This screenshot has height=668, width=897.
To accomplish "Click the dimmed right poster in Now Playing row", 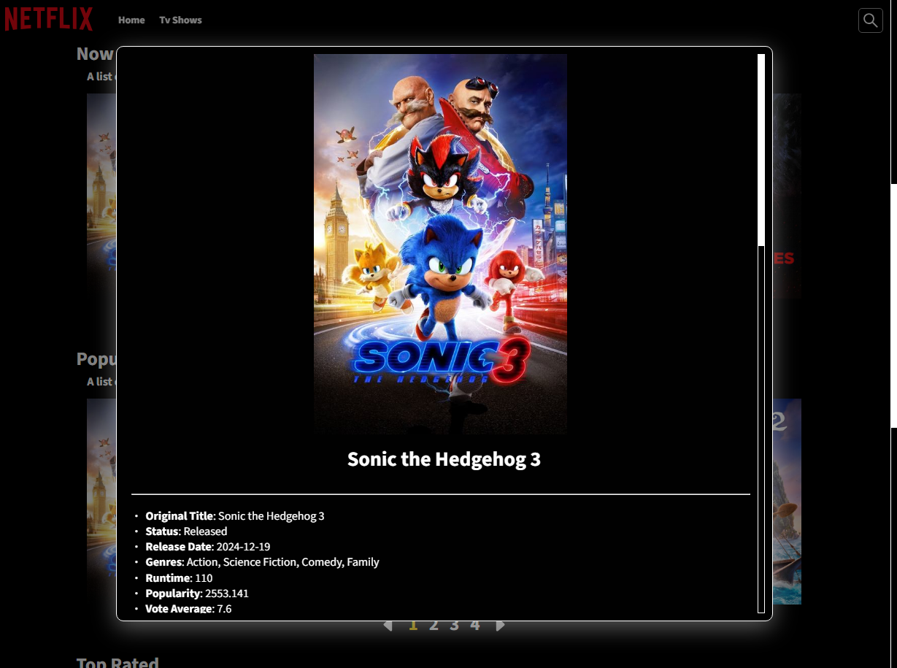I will click(x=787, y=196).
